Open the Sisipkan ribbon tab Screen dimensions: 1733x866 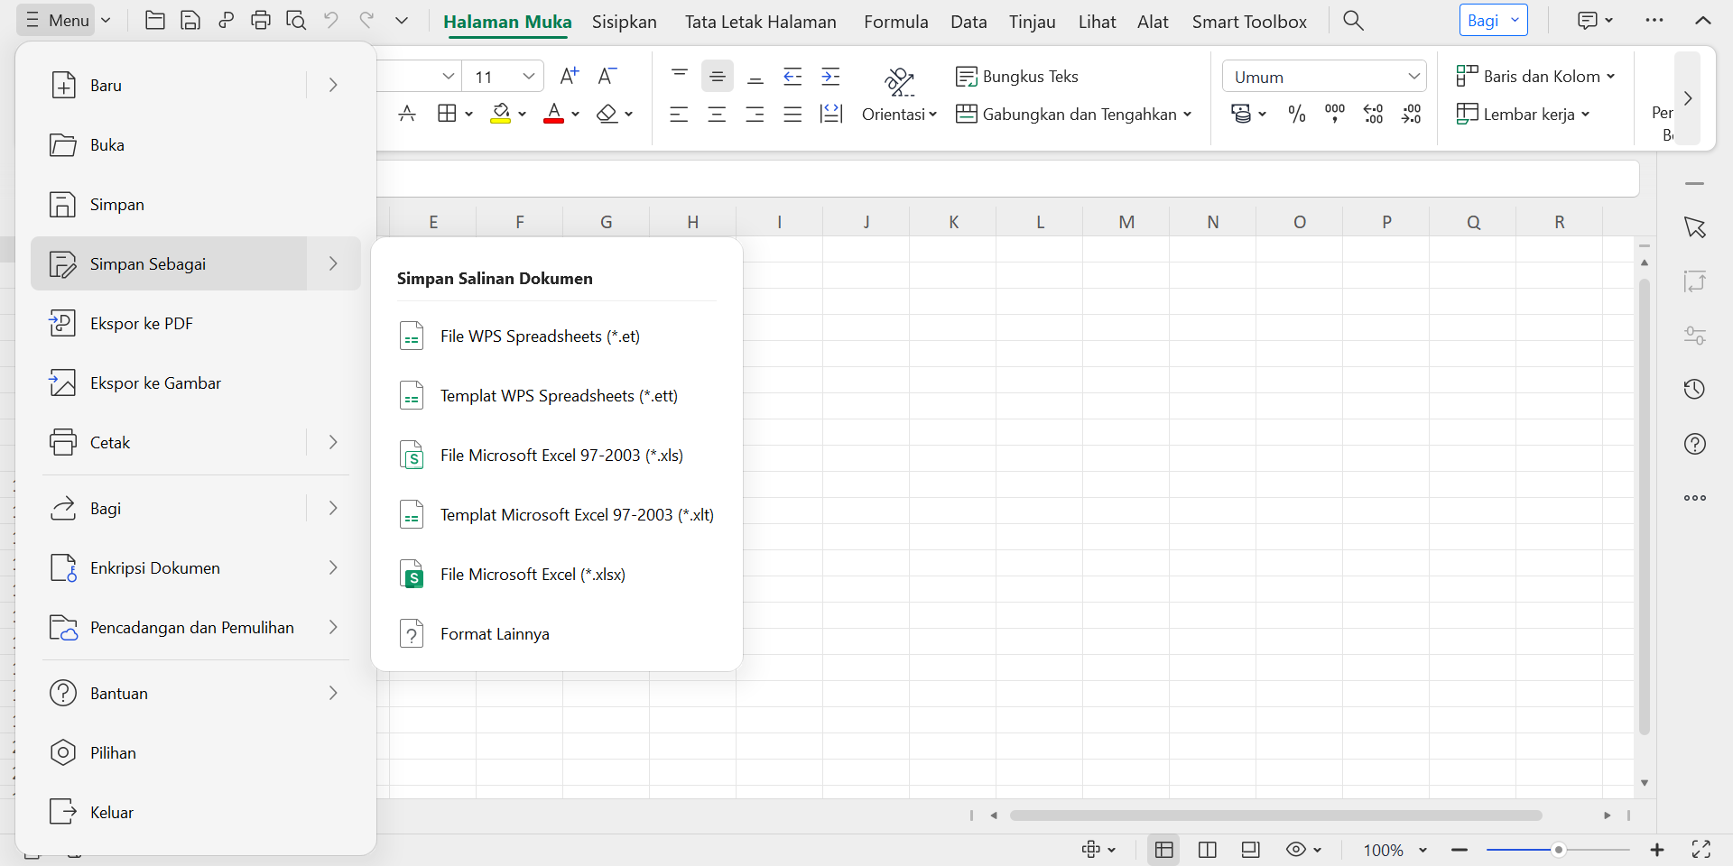(625, 22)
